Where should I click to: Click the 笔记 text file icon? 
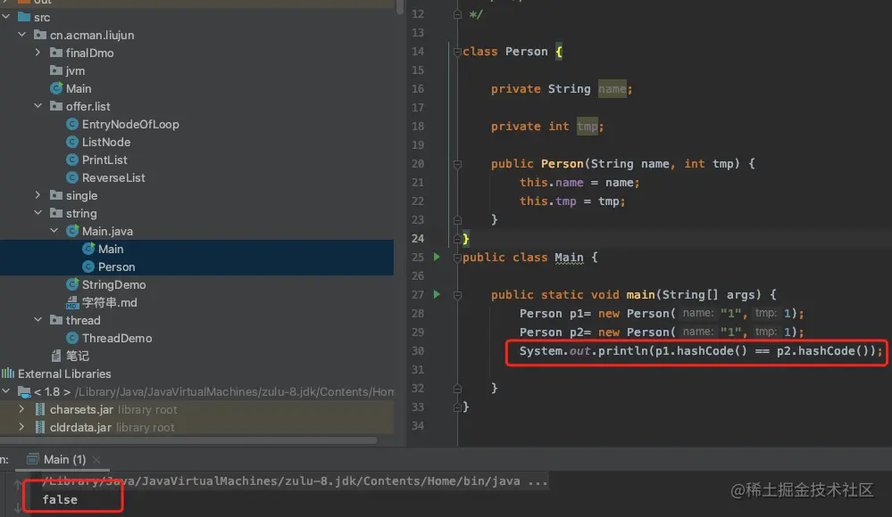[56, 356]
